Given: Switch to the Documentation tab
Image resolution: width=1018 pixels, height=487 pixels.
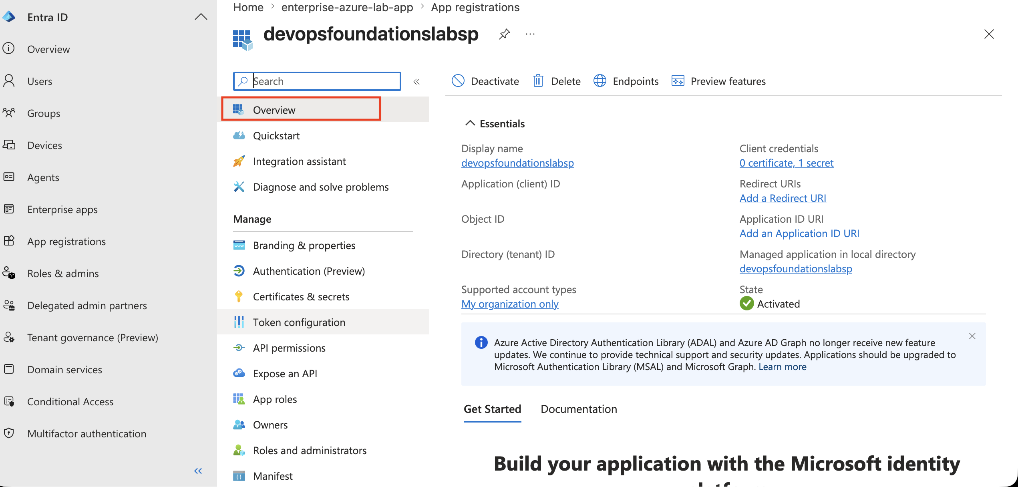Looking at the screenshot, I should 579,409.
